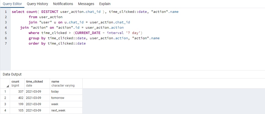Select result row number 2
265x114 pixels.
(x=5, y=98)
